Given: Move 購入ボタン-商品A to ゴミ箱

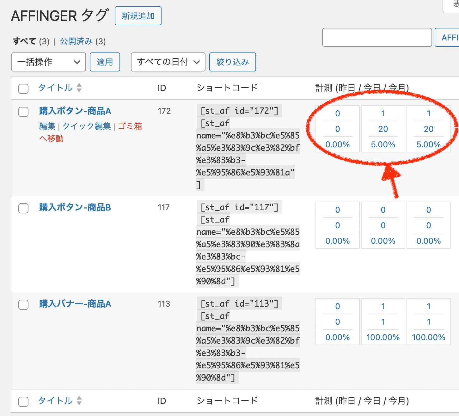Looking at the screenshot, I should (130, 126).
